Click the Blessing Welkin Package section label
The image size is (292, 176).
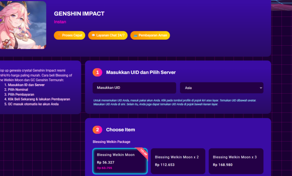tap(111, 142)
